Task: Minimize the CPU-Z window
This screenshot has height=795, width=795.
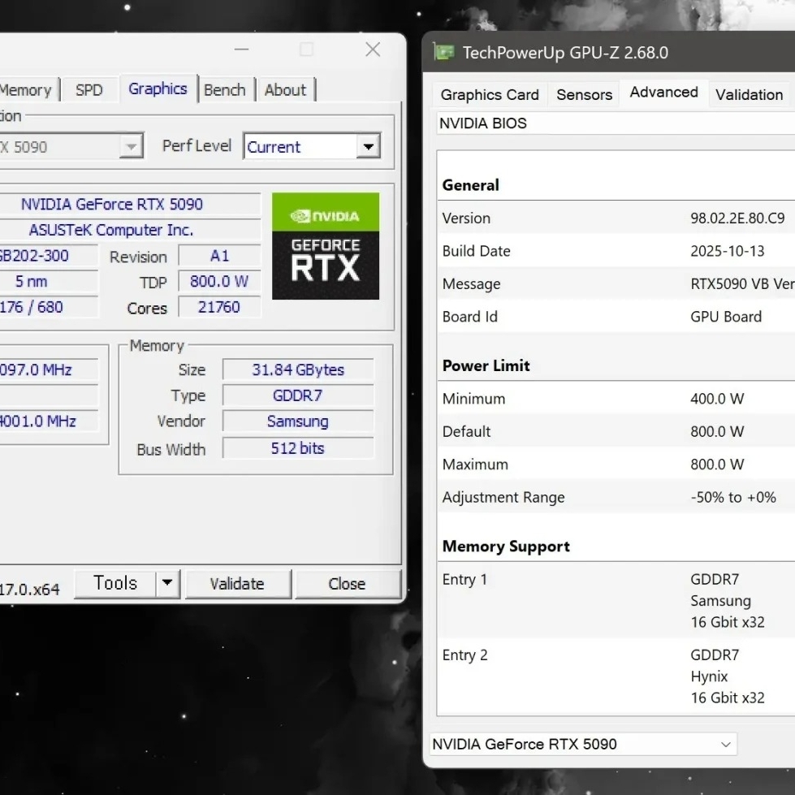Action: point(241,50)
